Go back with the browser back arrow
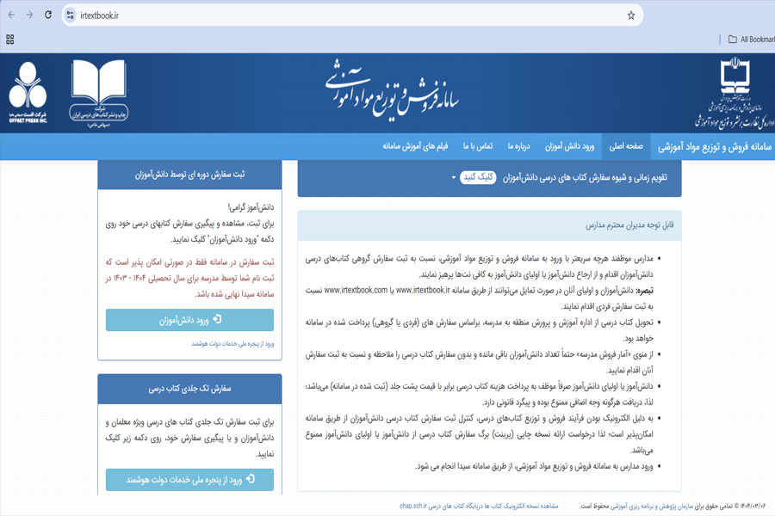This screenshot has height=516, width=775. pyautogui.click(x=11, y=15)
